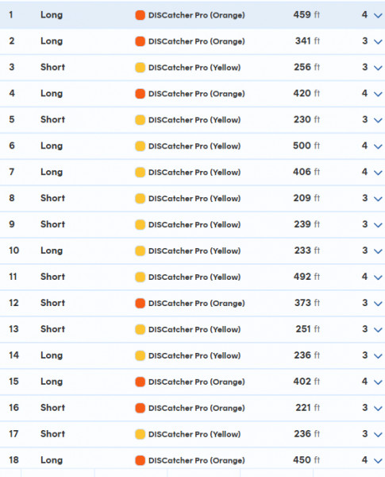Screen dimensions: 385x477
Task: Click the Short label on hole 16
Action: coord(53,407)
